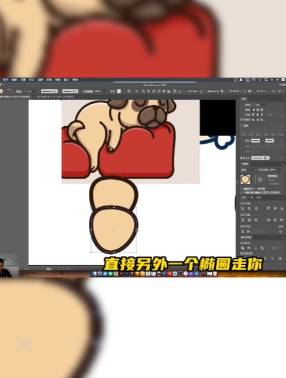This screenshot has width=286, height=378.
Task: Click the object thumbnail in Transparency panel
Action: 246,179
